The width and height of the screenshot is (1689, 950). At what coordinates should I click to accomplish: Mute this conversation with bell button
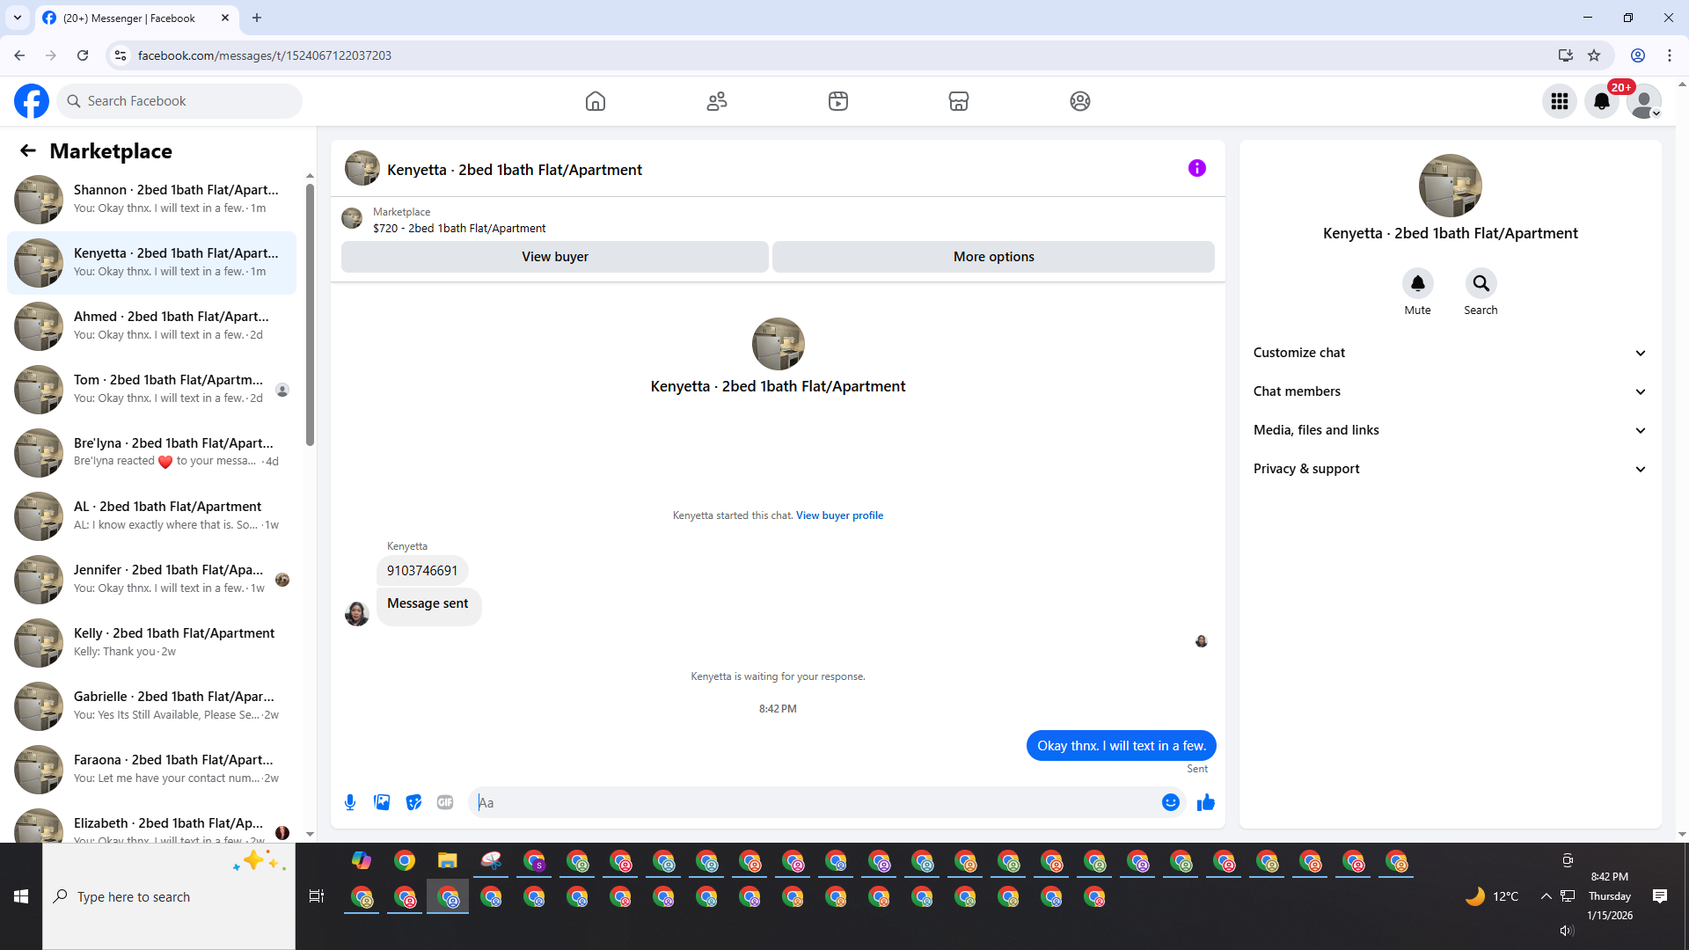coord(1417,283)
